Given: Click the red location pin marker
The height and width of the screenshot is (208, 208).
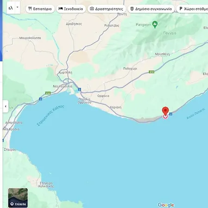Looking at the screenshot, I should 165,111.
